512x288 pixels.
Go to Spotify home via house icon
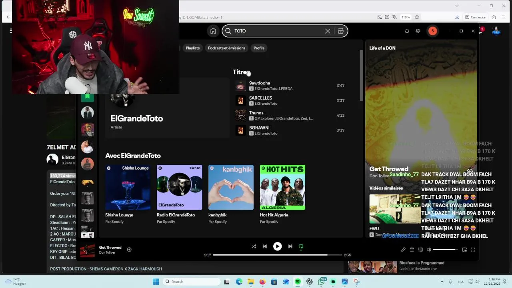point(213,31)
